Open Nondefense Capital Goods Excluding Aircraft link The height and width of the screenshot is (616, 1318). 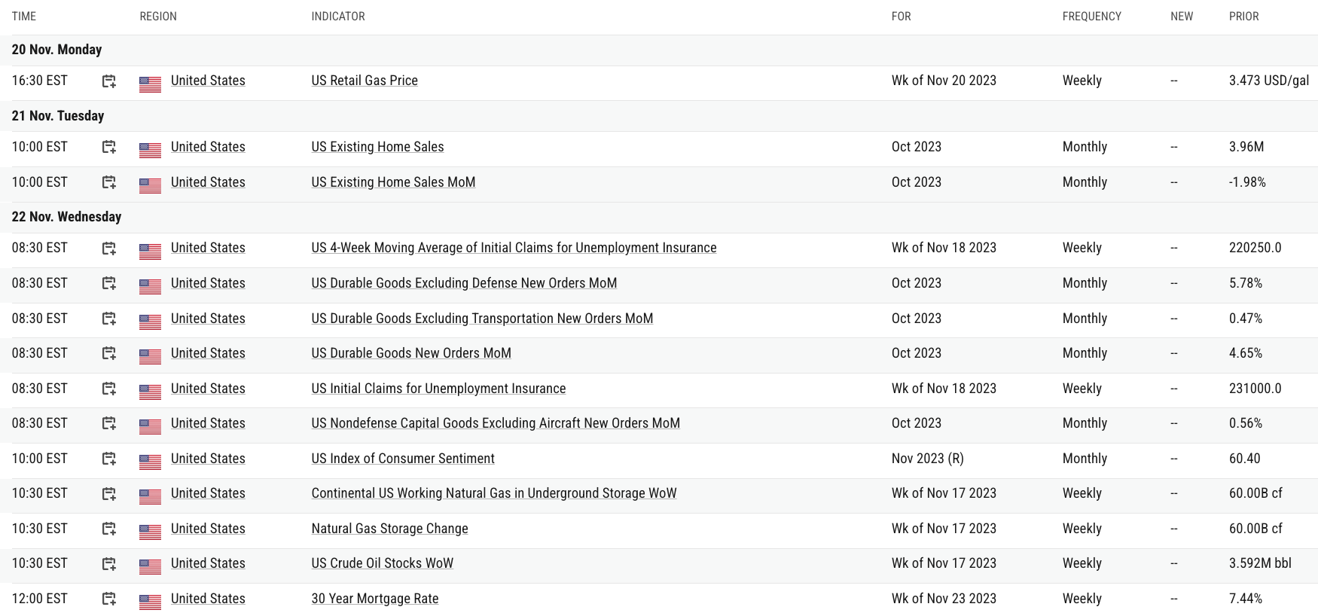pos(496,423)
